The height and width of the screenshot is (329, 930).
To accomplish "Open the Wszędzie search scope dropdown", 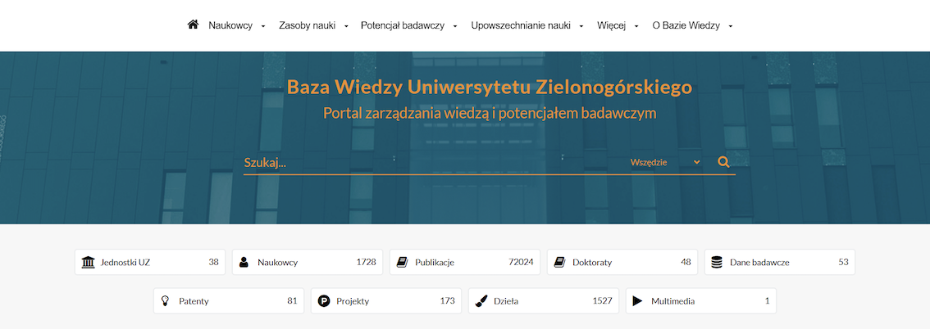I will click(665, 162).
